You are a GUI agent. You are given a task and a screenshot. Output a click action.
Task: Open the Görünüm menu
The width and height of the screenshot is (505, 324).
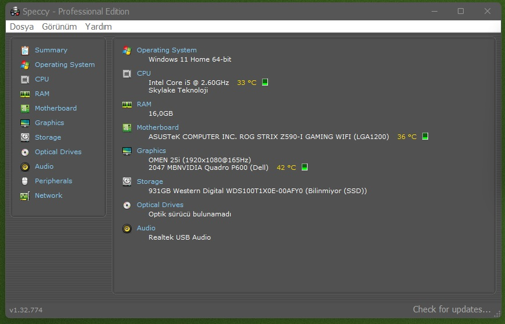pos(59,27)
